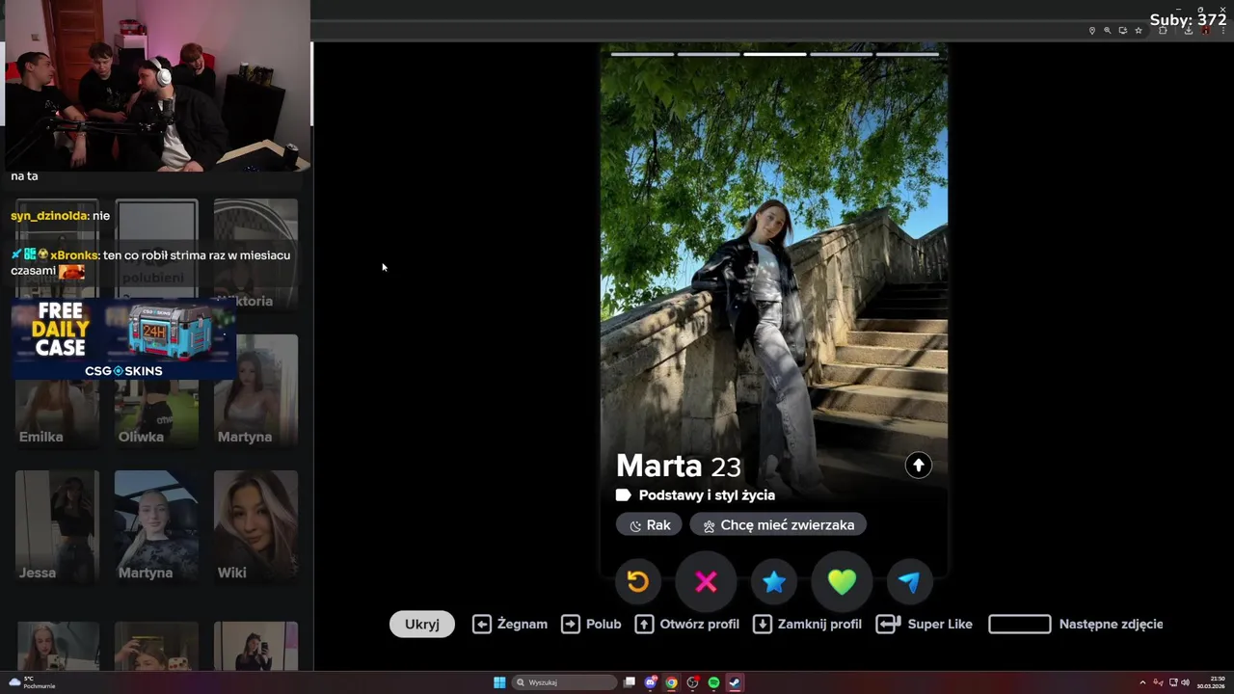Click the spacebar key icon beside Następne zdjęcie
The image size is (1234, 694).
(1020, 624)
